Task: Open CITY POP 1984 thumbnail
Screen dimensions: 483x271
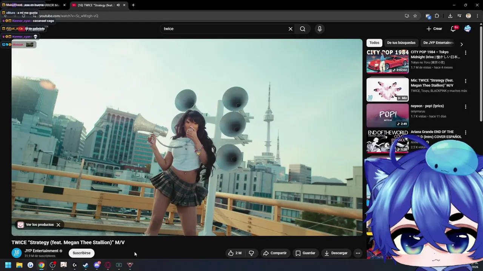Action: point(388,61)
